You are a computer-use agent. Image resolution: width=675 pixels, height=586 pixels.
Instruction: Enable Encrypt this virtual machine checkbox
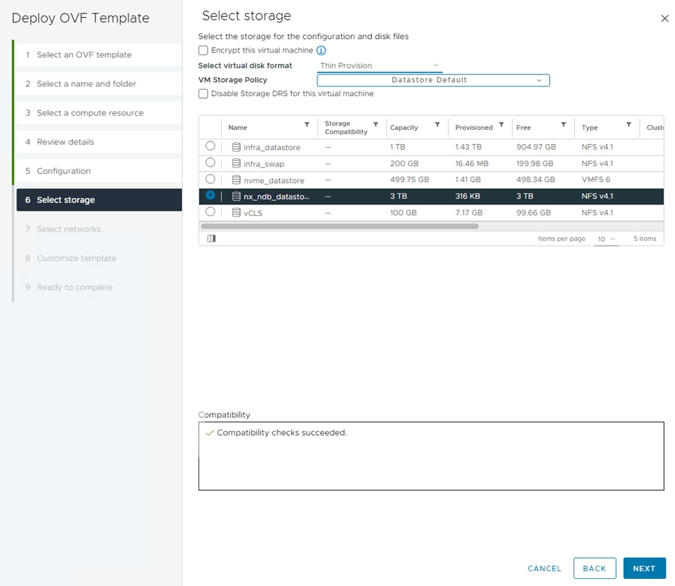pyautogui.click(x=204, y=50)
